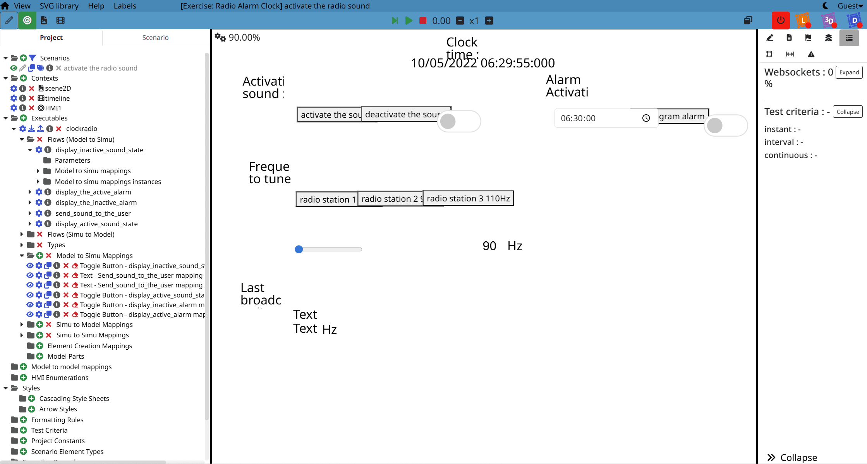This screenshot has height=464, width=867.
Task: Select the flag icon in right panel
Action: click(x=808, y=38)
